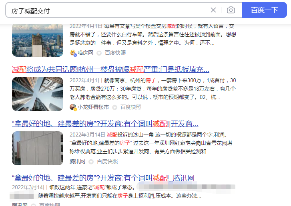This screenshot has height=206, width=291.
Task: Open 百度快照 for the 喵房网 result
Action: coord(115,53)
